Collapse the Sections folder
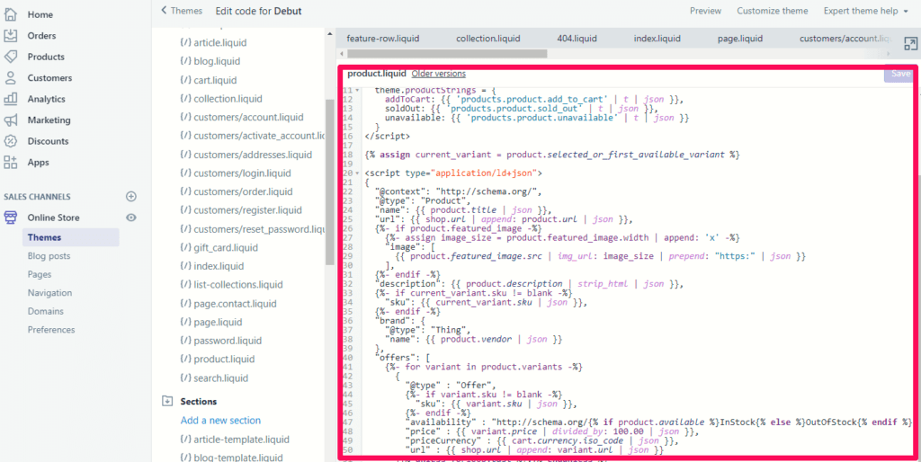Screen dimensions: 921x462 coord(167,402)
